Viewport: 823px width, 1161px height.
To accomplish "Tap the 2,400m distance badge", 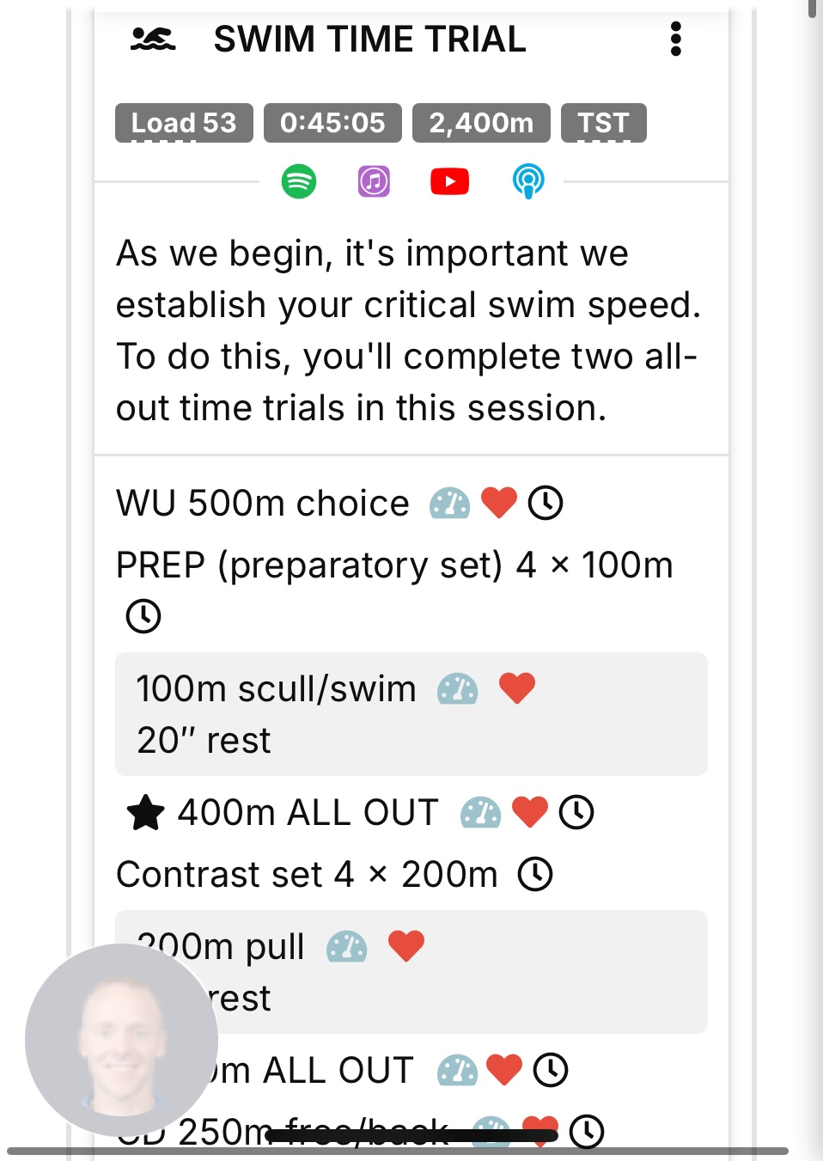I will 481,123.
